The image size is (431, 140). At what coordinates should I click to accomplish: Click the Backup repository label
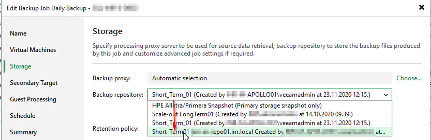(118, 95)
